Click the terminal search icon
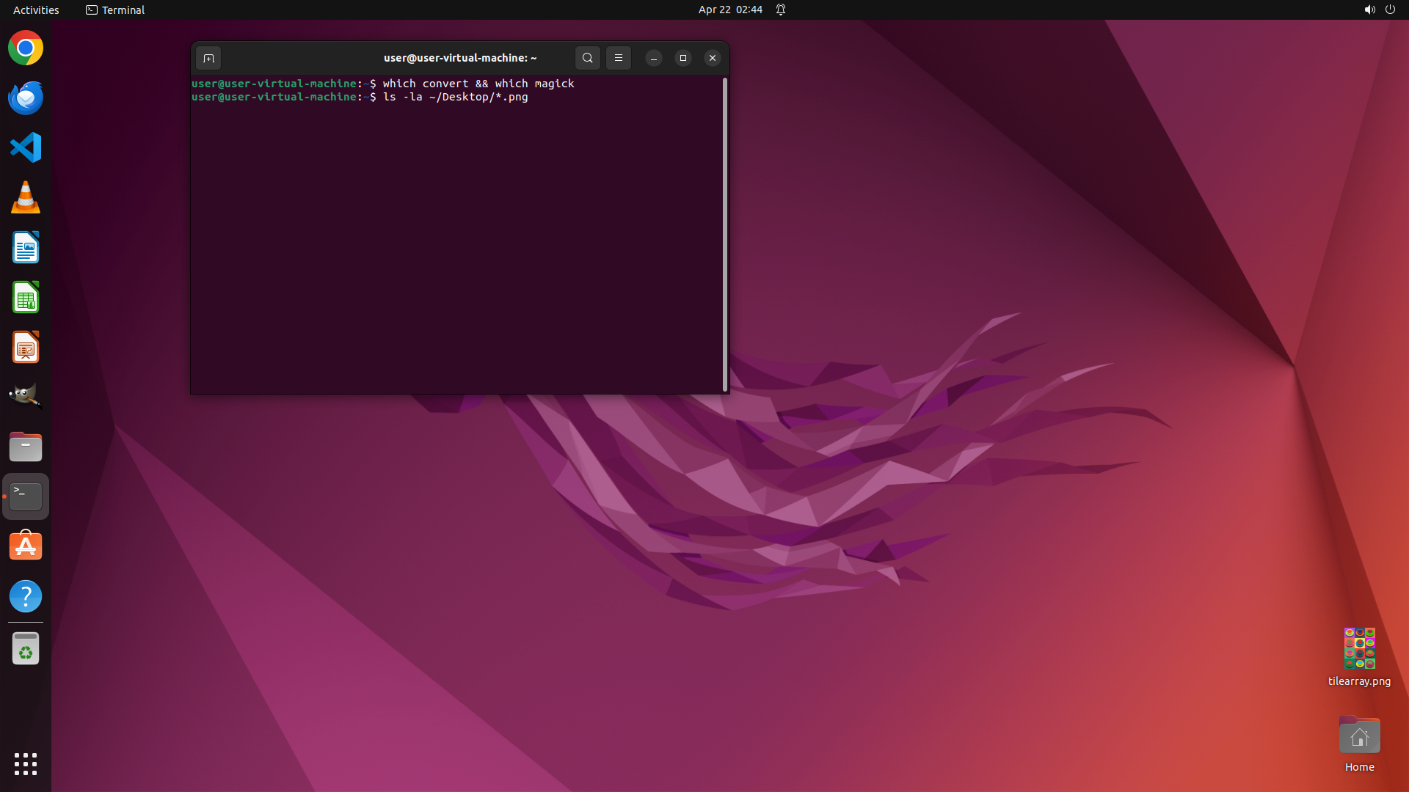The image size is (1409, 792). point(587,58)
